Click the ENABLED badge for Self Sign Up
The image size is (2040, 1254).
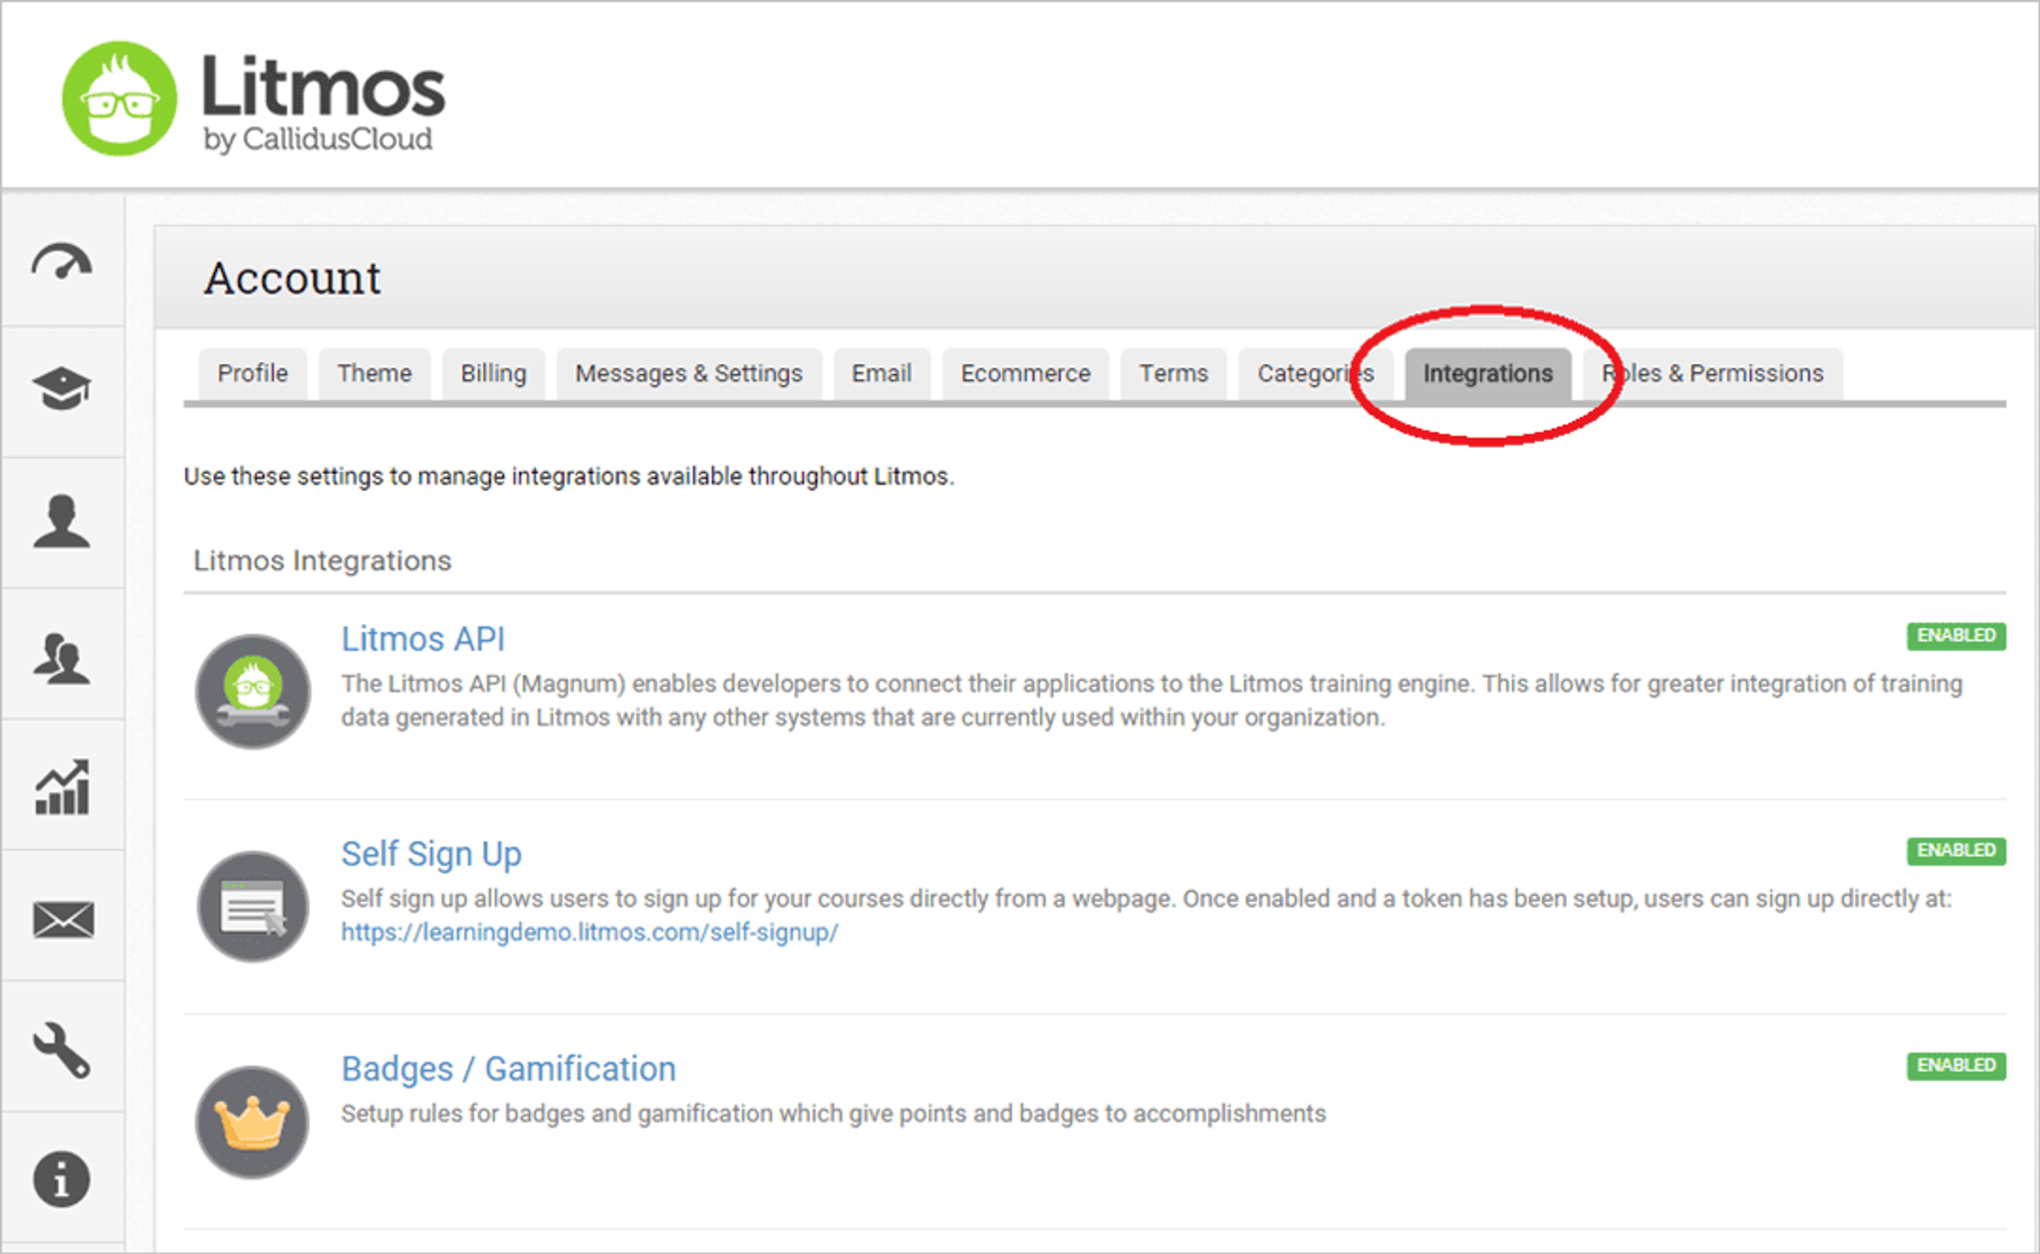click(1956, 851)
